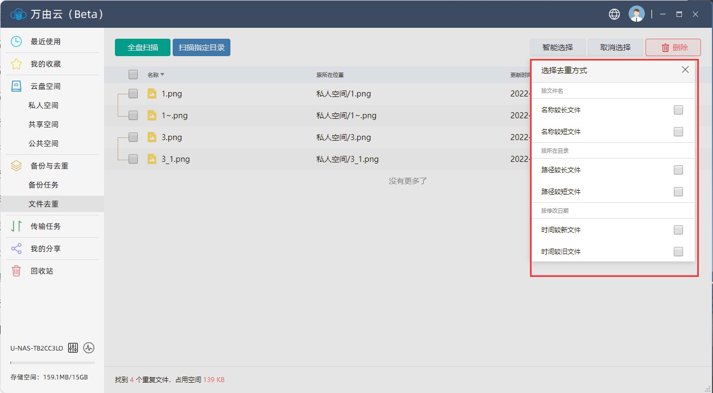The width and height of the screenshot is (713, 393).
Task: Open the user avatar profile
Action: [636, 14]
